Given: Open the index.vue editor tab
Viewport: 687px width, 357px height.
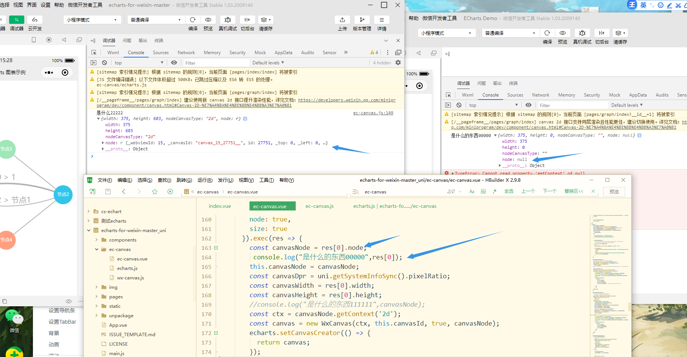Looking at the screenshot, I should (x=220, y=206).
